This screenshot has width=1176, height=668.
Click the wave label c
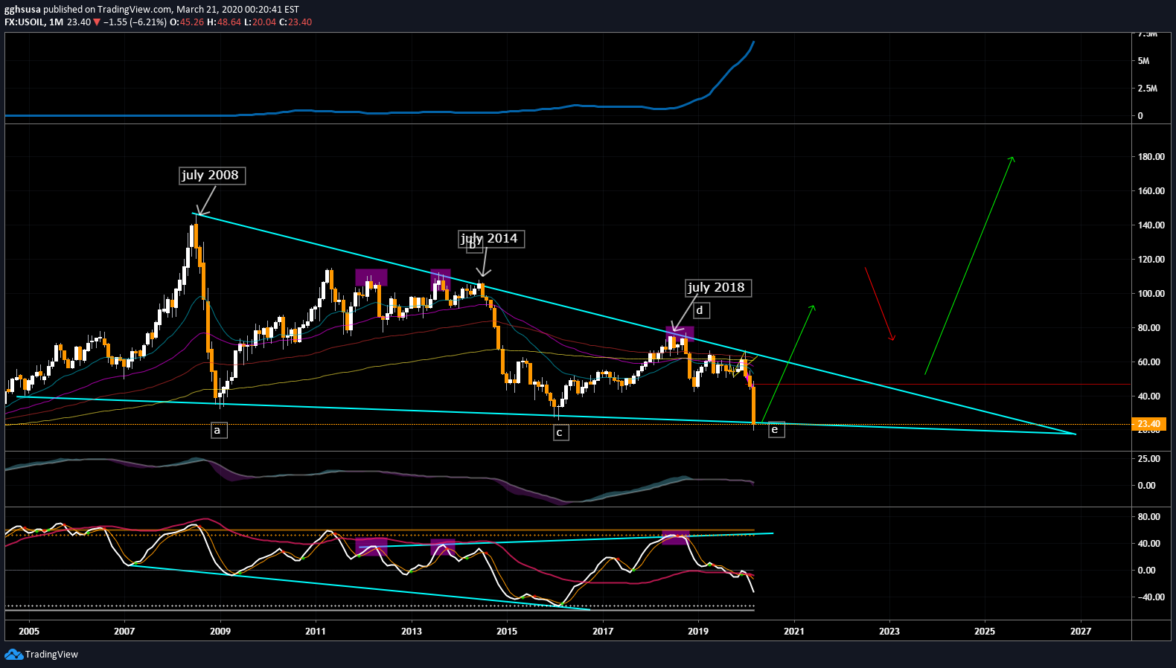click(560, 432)
